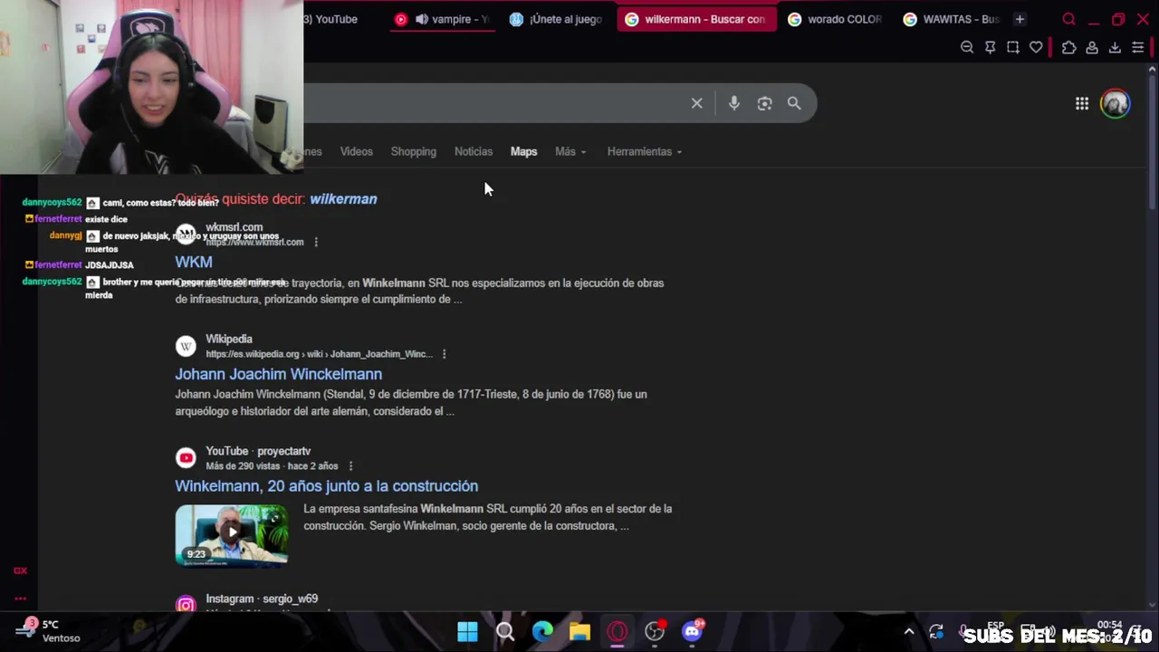This screenshot has height=652, width=1159.
Task: Click the Opera GX taskbar icon
Action: click(x=618, y=631)
